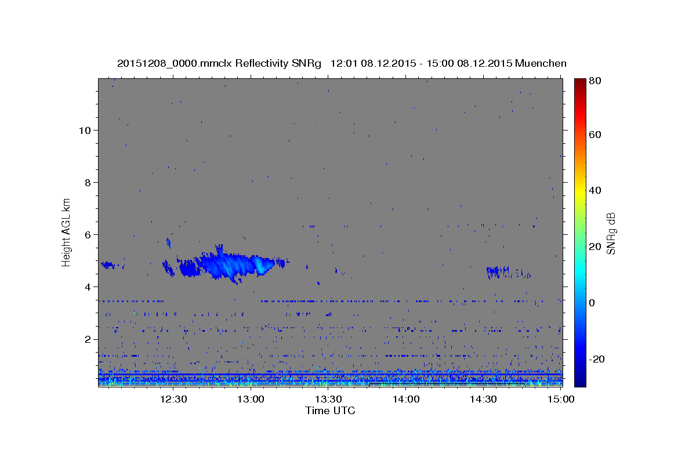Click the 15:00 time tick label
This screenshot has width=696, height=464.
tap(560, 399)
